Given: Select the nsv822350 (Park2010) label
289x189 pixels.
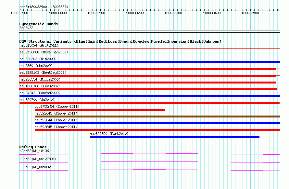Looking at the screenshot, I should coord(109,134).
